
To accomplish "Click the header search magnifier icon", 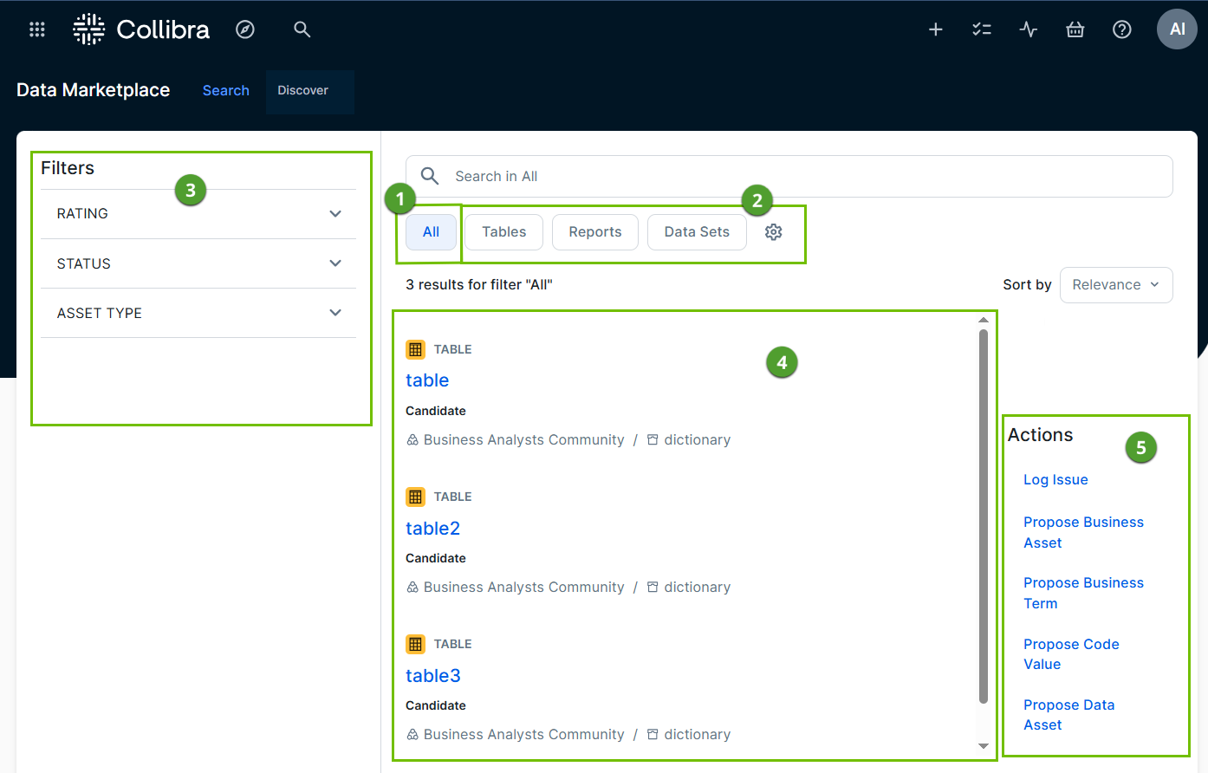I will click(302, 29).
